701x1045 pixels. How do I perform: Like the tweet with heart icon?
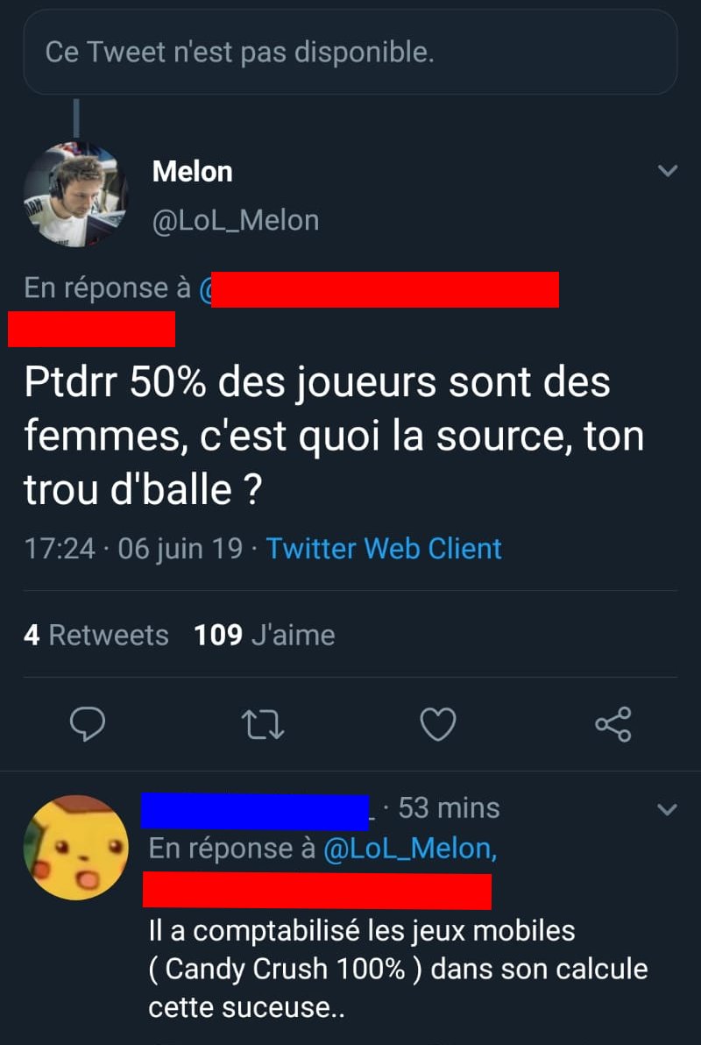click(x=438, y=724)
